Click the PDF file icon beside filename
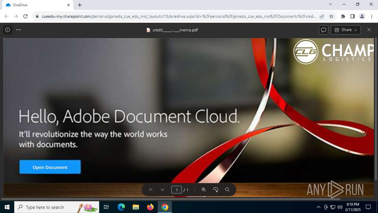This screenshot has height=213, width=378. [x=149, y=30]
